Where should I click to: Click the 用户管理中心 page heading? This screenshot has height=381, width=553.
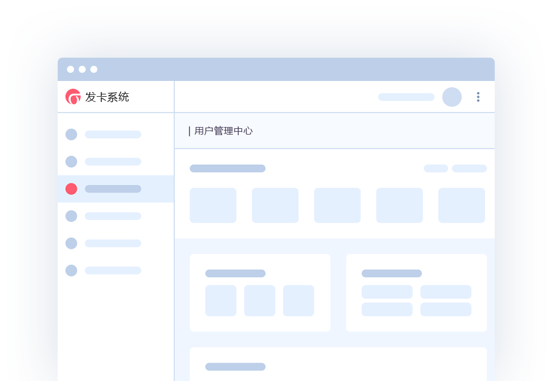point(223,131)
